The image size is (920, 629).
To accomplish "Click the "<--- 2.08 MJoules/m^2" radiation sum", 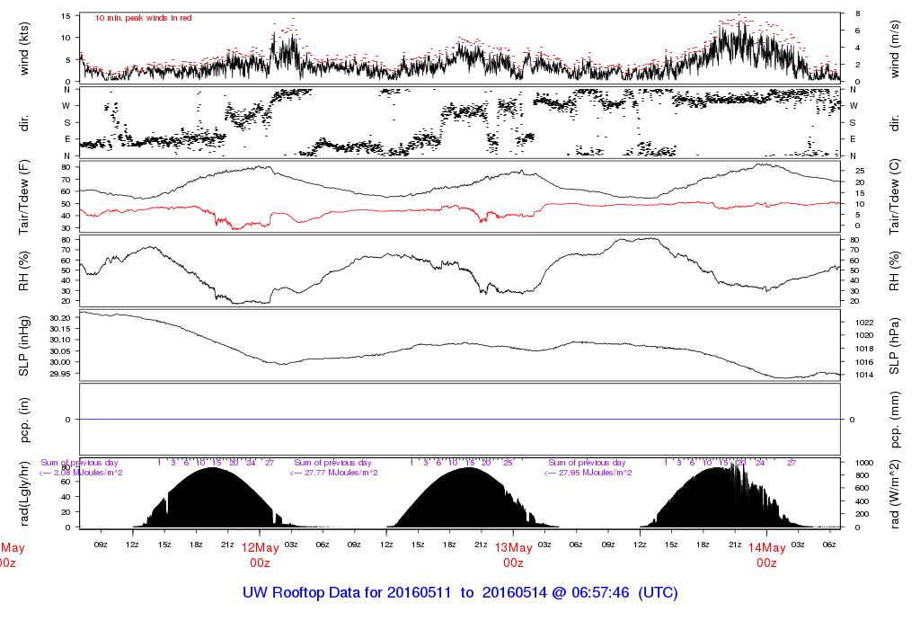I will [81, 473].
